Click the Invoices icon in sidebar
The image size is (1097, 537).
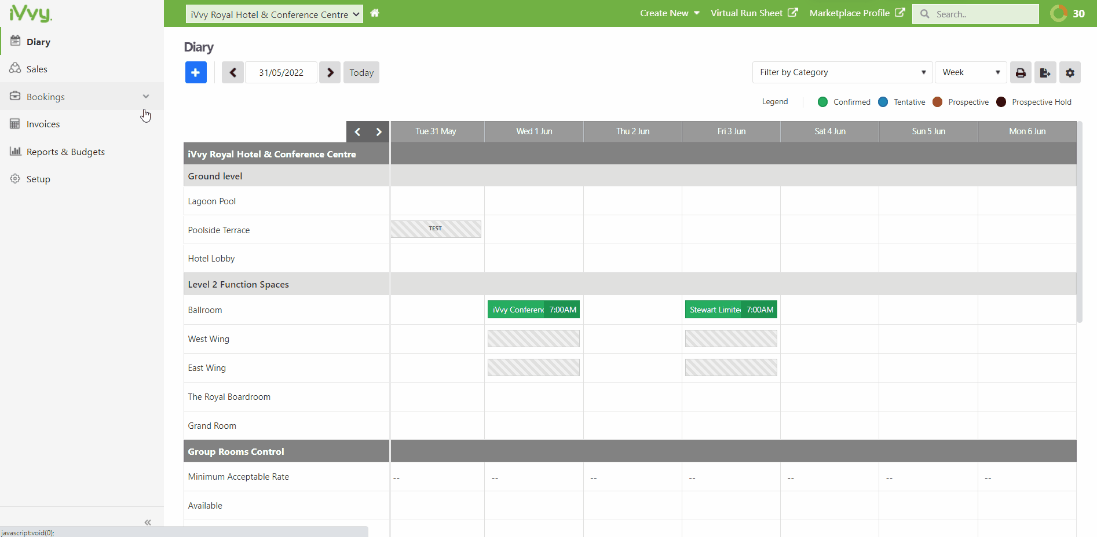click(x=15, y=124)
